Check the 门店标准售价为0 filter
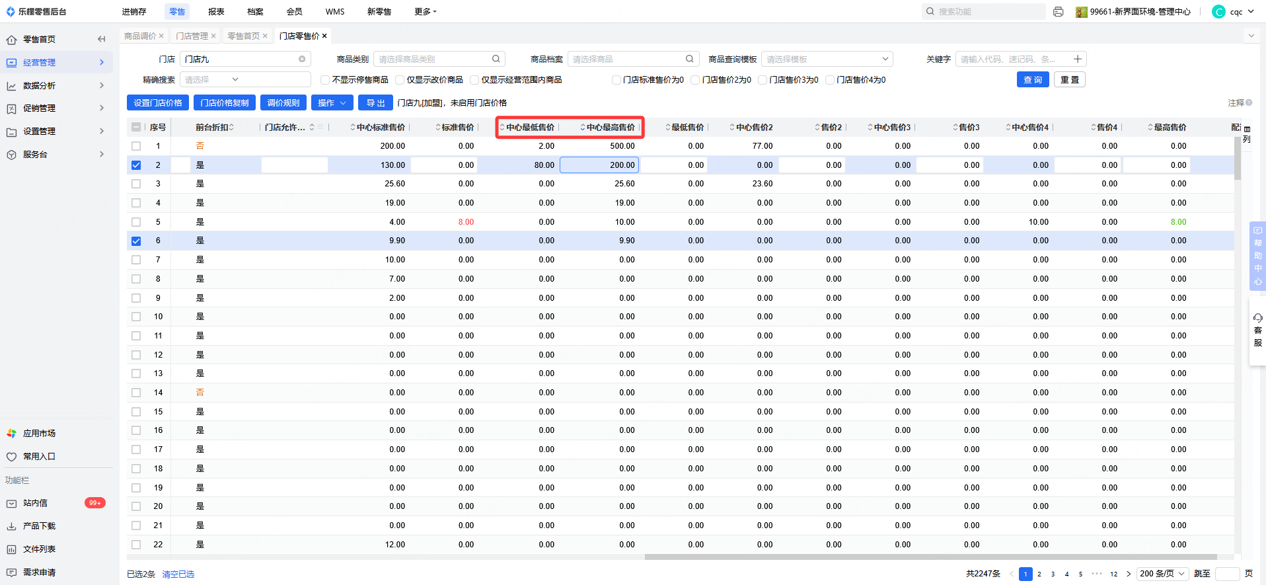 click(616, 80)
